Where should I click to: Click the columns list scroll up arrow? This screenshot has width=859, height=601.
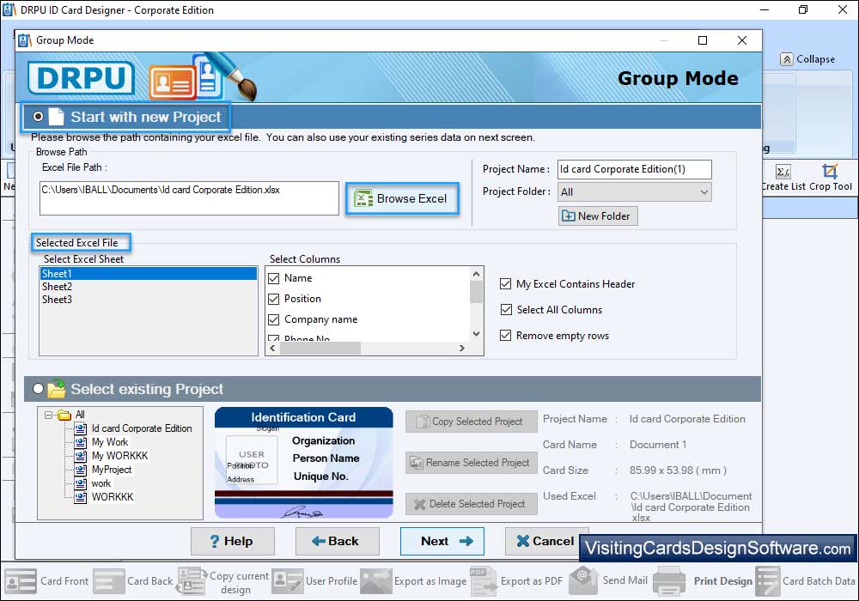[476, 274]
